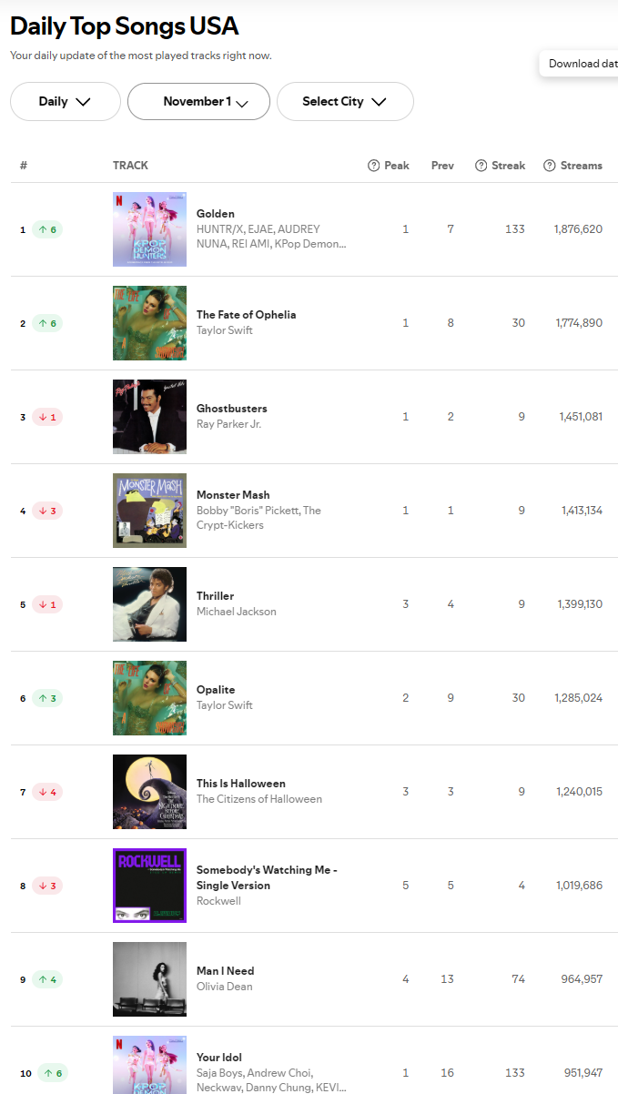
Task: Open the Michael Jackson artist name
Action: click(x=237, y=612)
